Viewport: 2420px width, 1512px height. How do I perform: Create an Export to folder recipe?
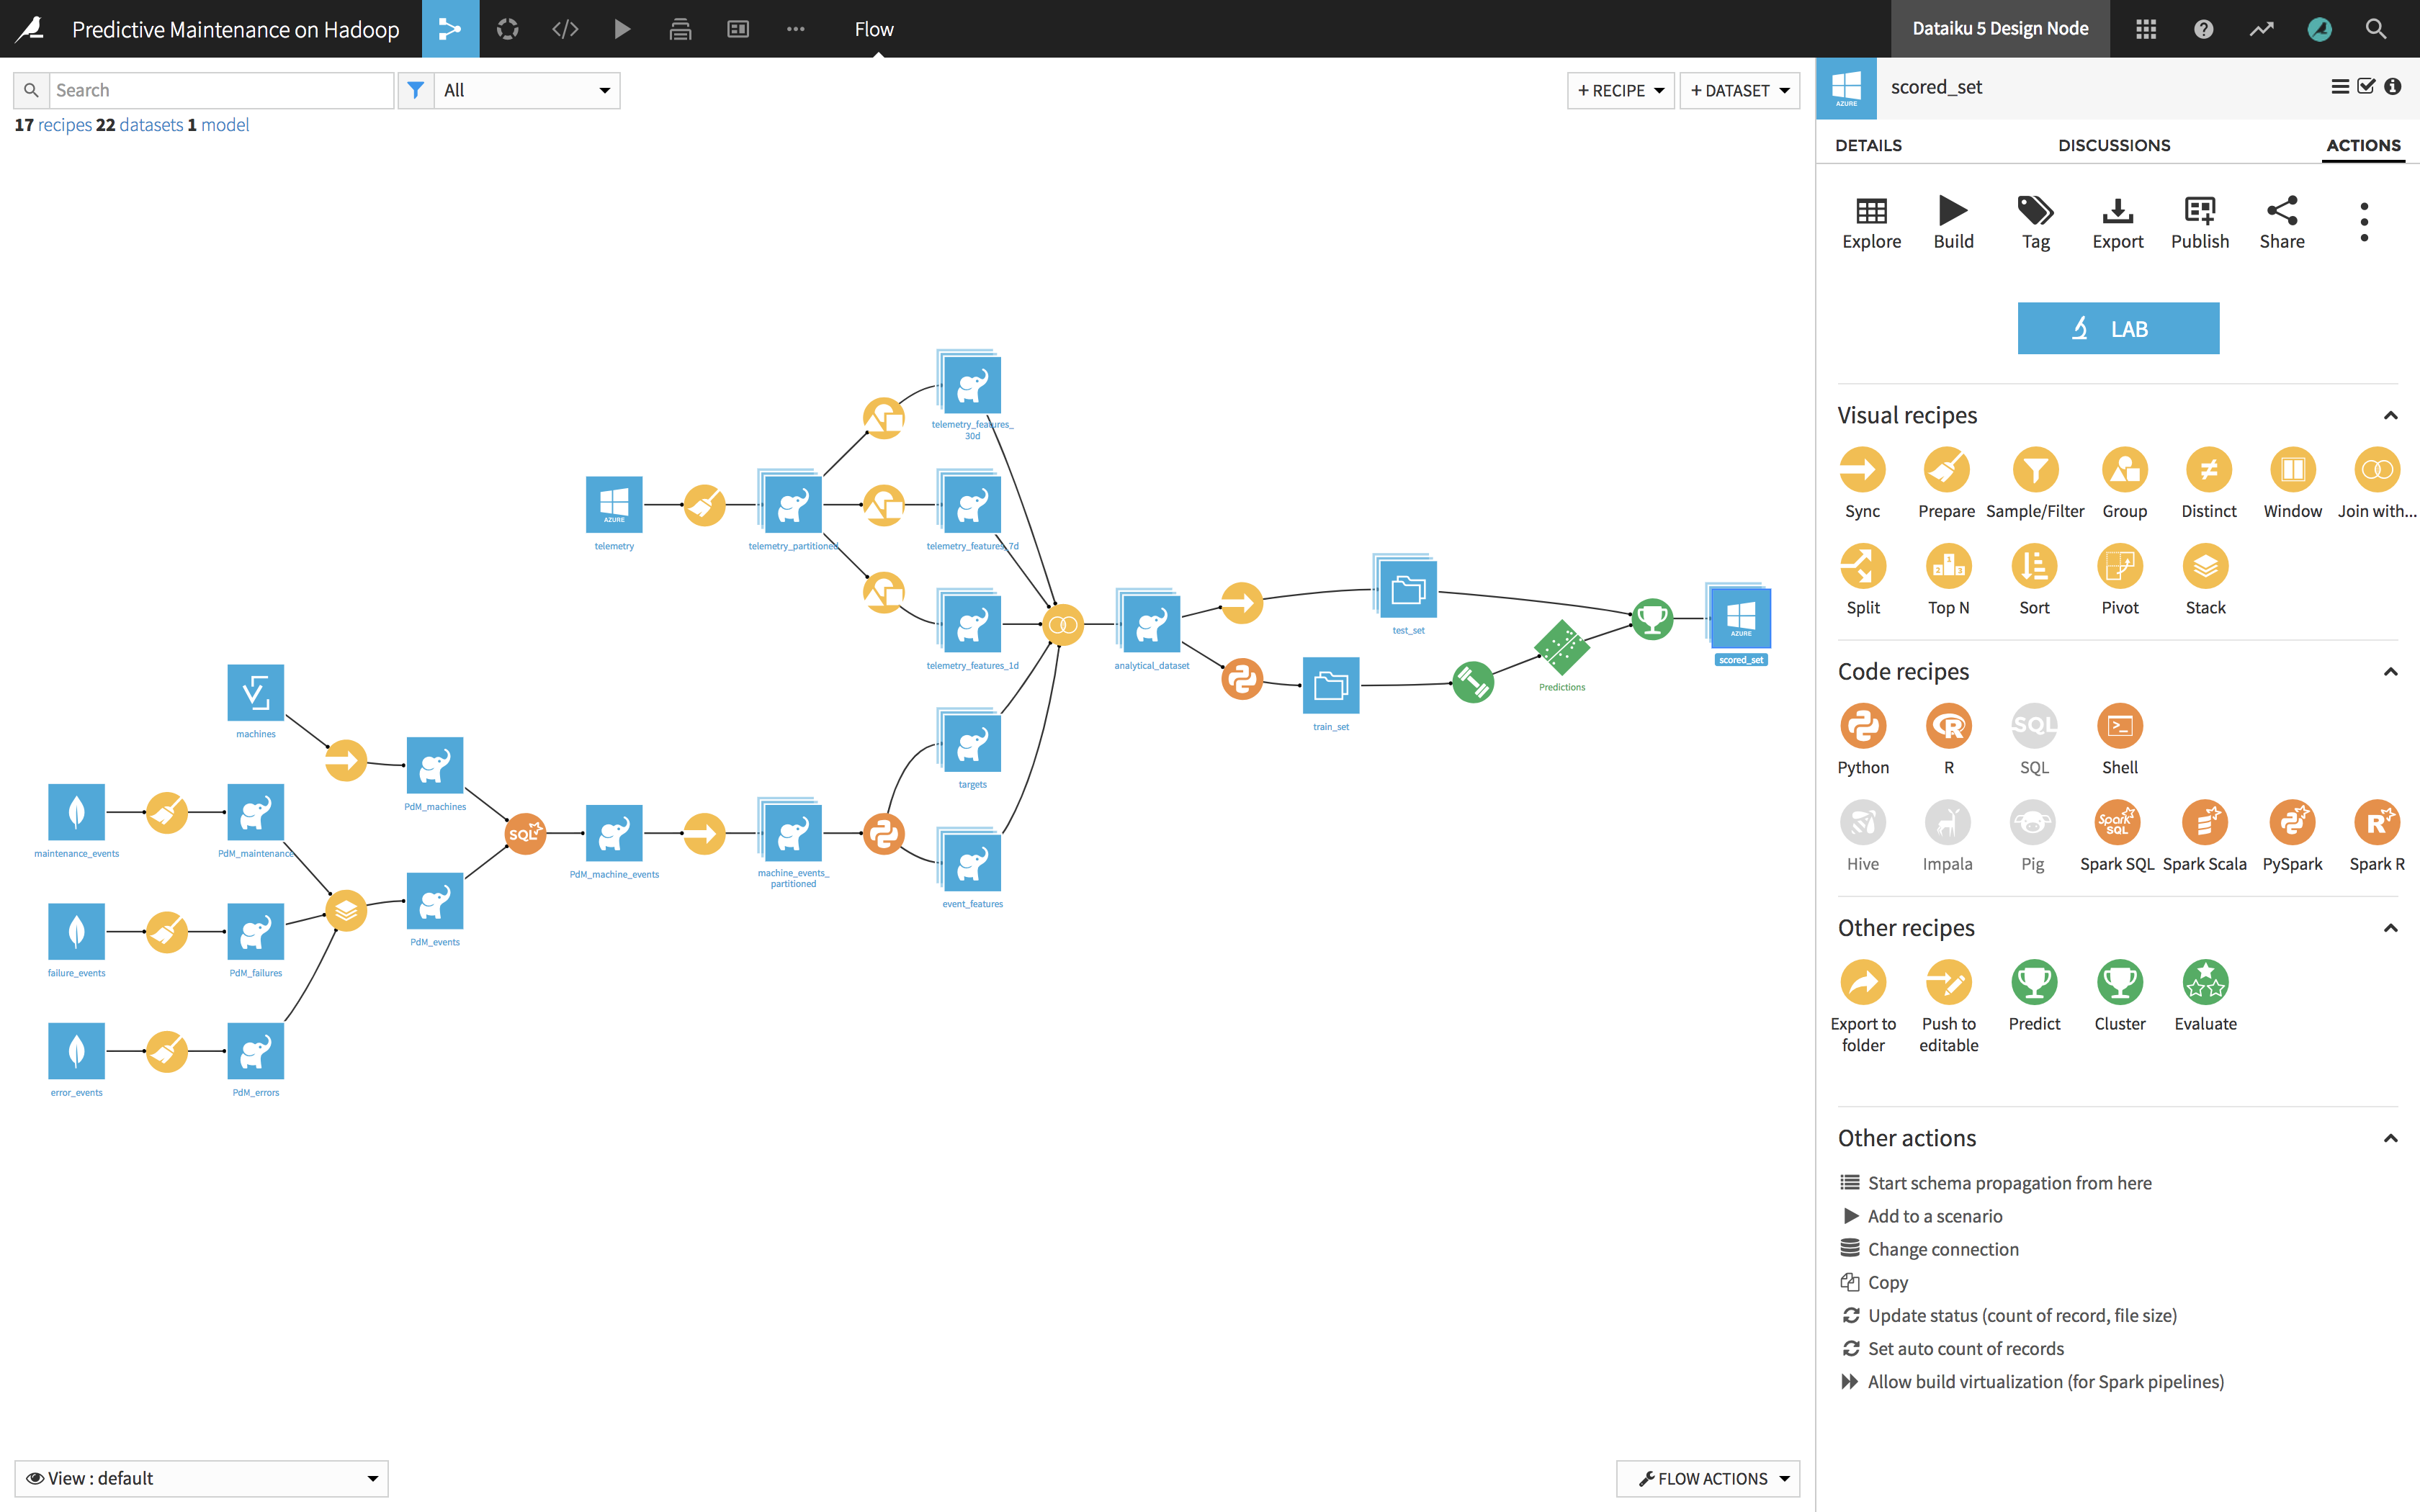[x=1863, y=982]
